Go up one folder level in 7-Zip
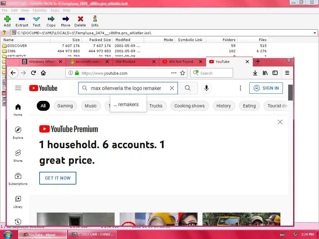Screen dimensions: 319x239 (x=4, y=32)
